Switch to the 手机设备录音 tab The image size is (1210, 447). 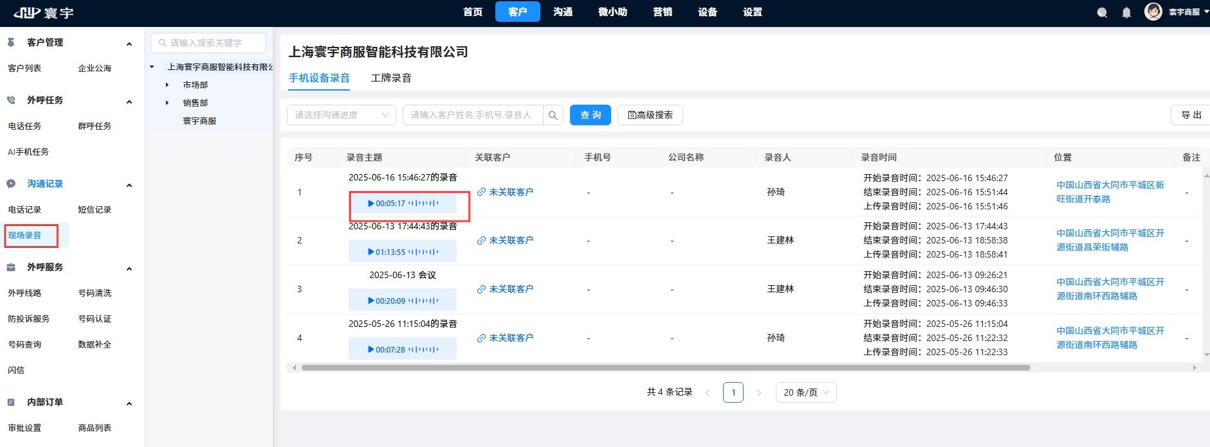point(319,78)
